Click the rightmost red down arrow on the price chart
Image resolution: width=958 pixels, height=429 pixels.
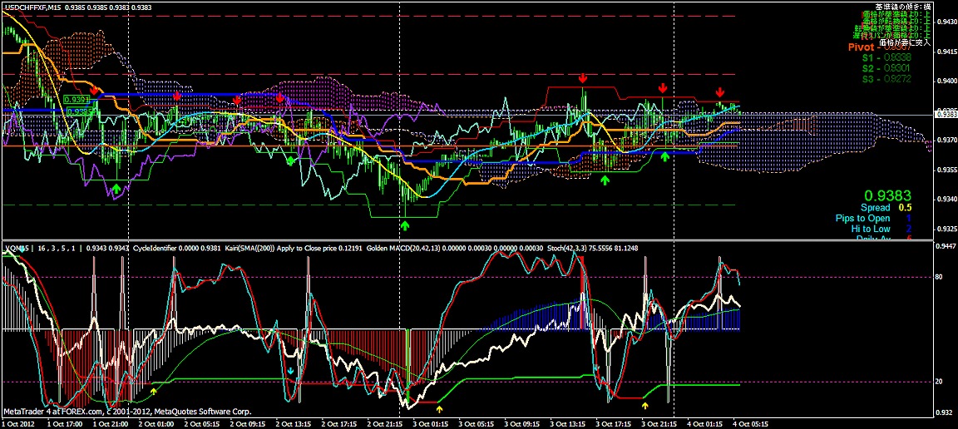click(719, 91)
